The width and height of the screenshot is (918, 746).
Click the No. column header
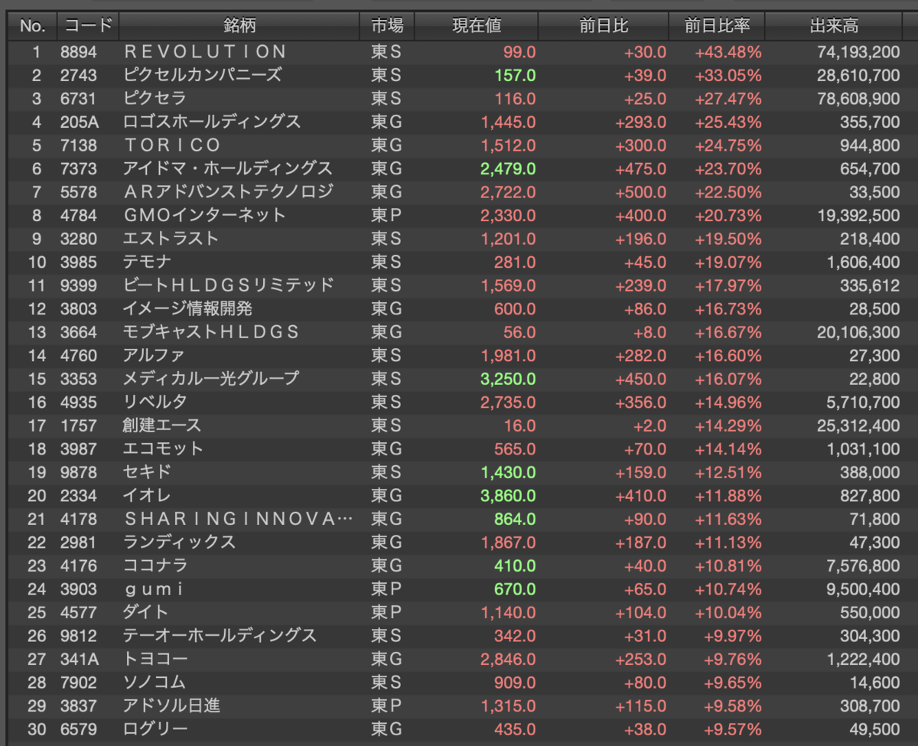pos(32,26)
